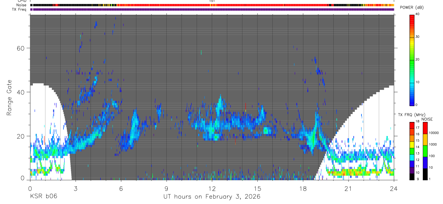
Task: Click the '9' tick on TX FRQ scale
Action: [417, 179]
